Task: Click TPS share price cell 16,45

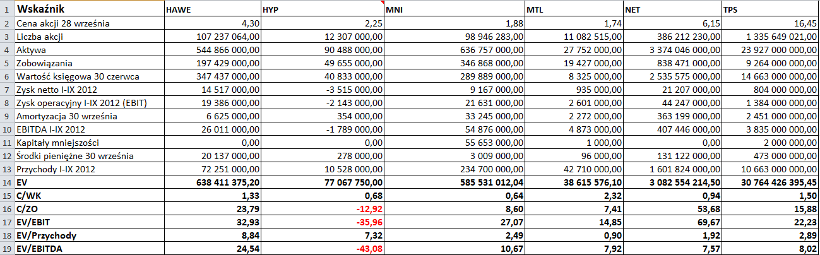Action: pos(770,24)
